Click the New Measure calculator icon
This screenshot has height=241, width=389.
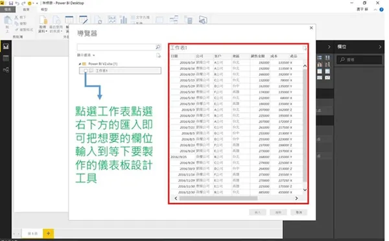pyautogui.click(x=189, y=19)
